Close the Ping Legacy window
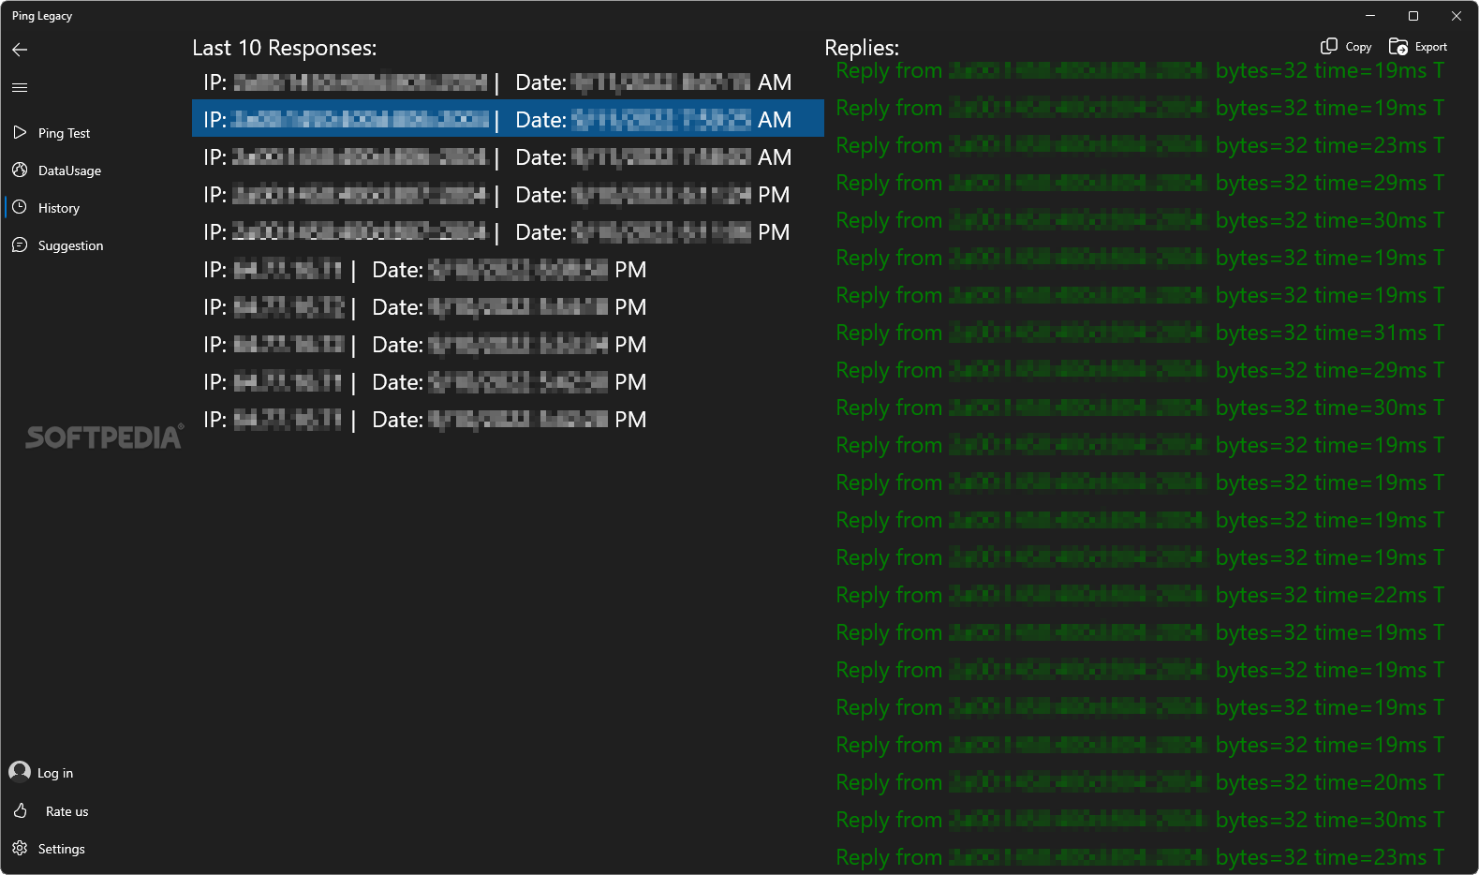Screen dimensions: 1479x875 coord(1457,16)
